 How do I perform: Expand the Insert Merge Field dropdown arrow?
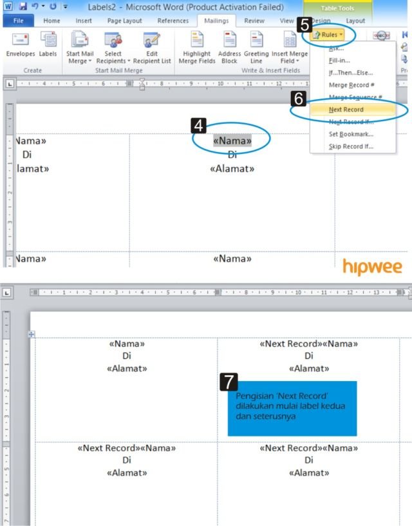point(297,61)
